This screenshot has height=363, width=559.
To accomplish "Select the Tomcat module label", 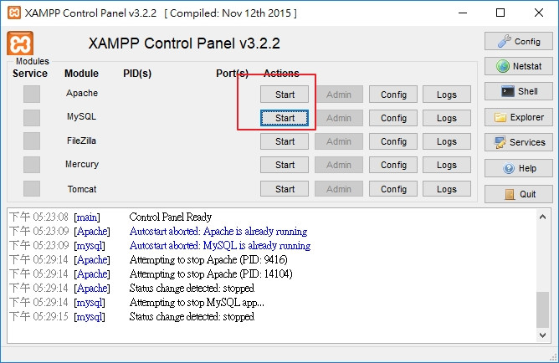I will coord(82,189).
